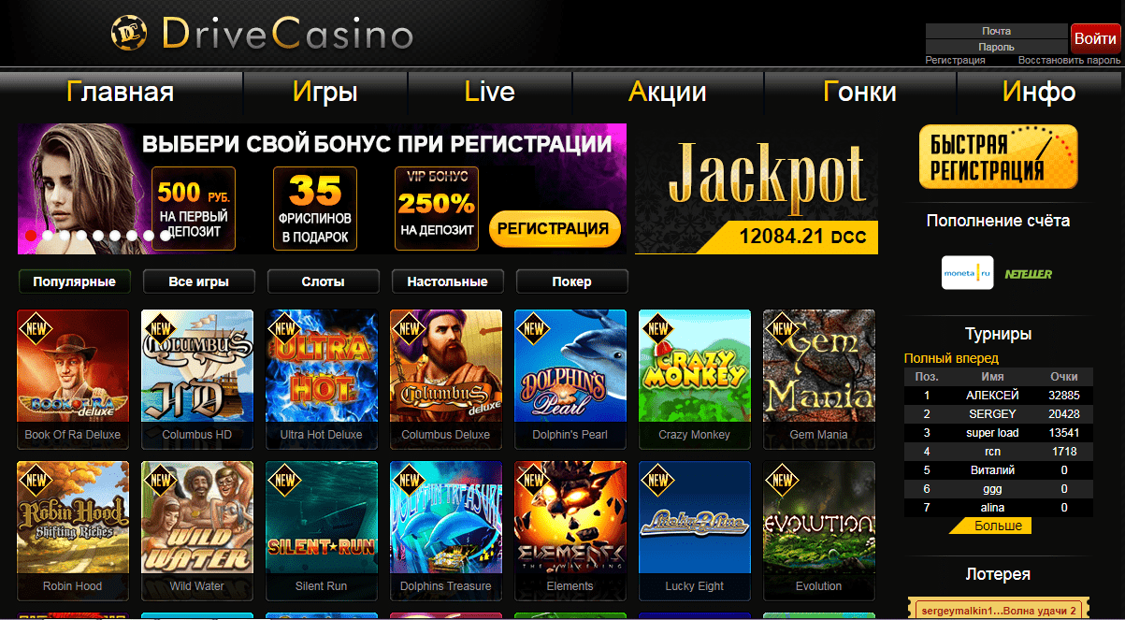Switch to the last banner slide dot

point(166,236)
